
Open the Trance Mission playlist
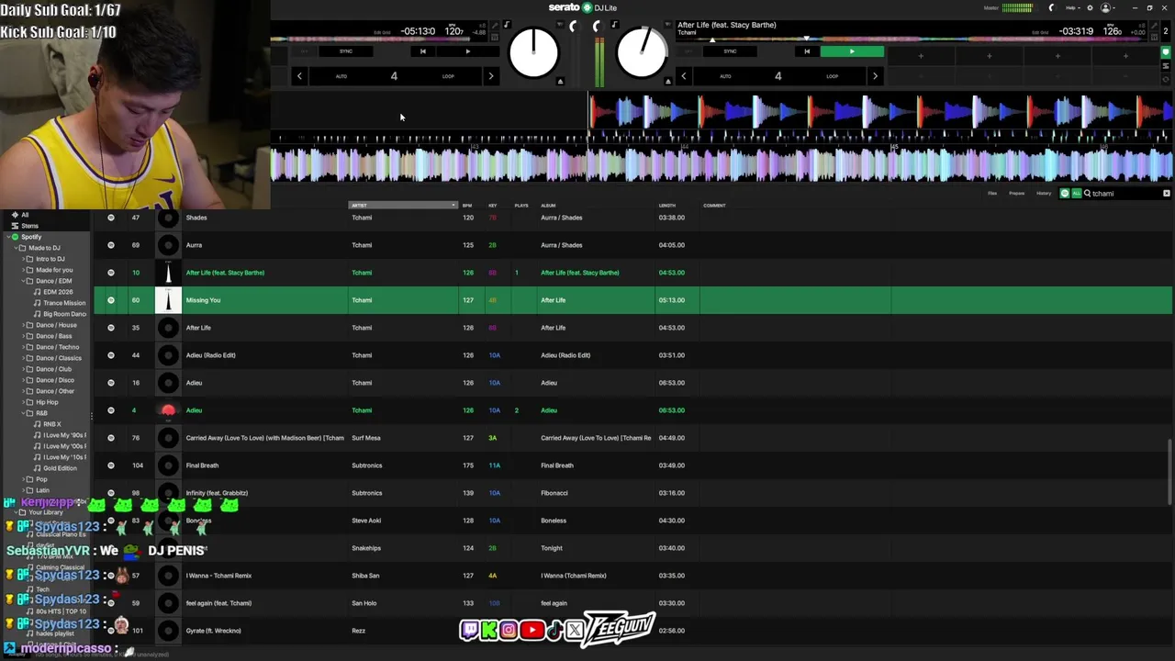(x=64, y=303)
